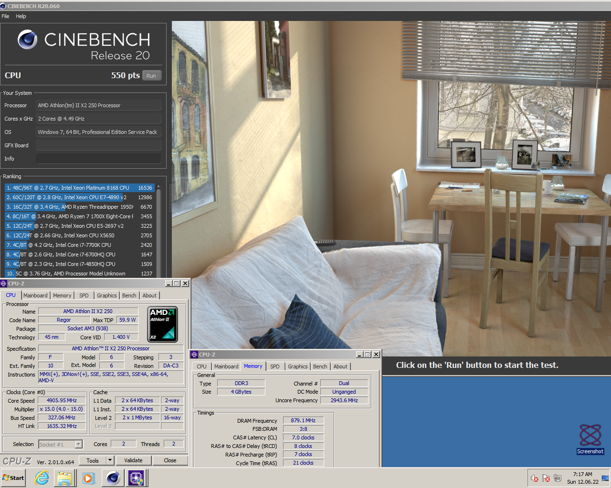Open Windows Media Player from taskbar
Viewport: 611px width, 488px height.
88,478
